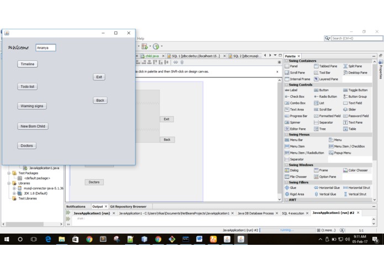Select the Progress Bar palette component
This screenshot has width=384, height=273.
click(296, 116)
